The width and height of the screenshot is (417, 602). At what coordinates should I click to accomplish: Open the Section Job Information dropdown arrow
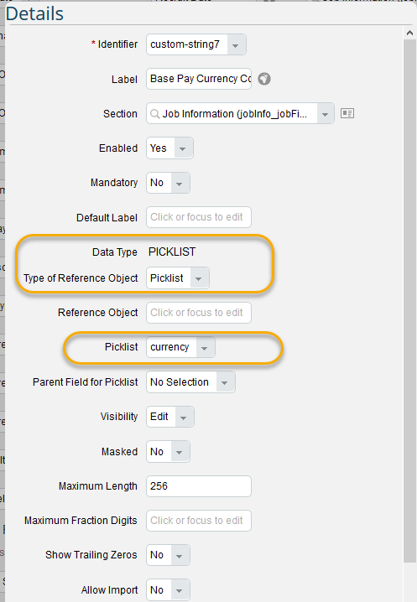click(326, 114)
